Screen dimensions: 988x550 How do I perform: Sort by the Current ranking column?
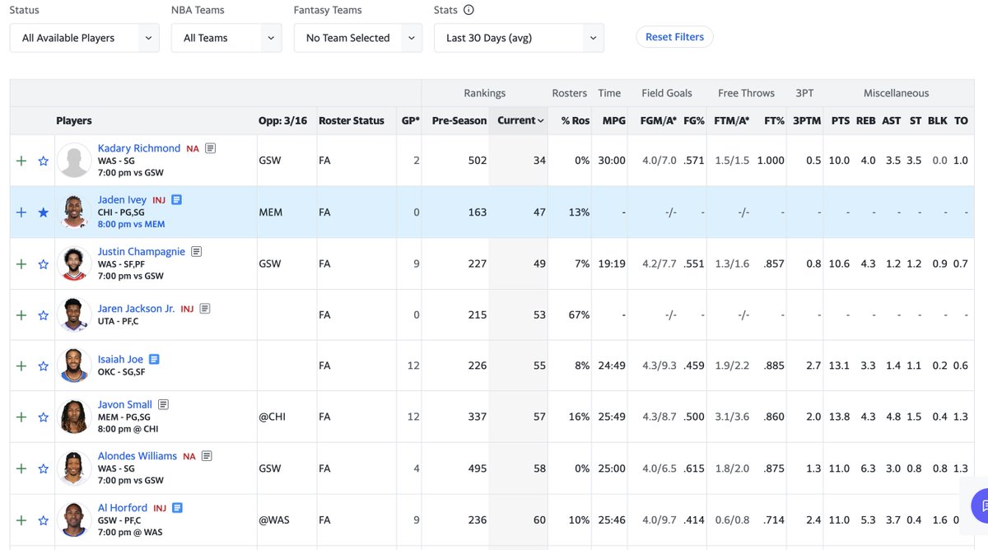tap(520, 120)
